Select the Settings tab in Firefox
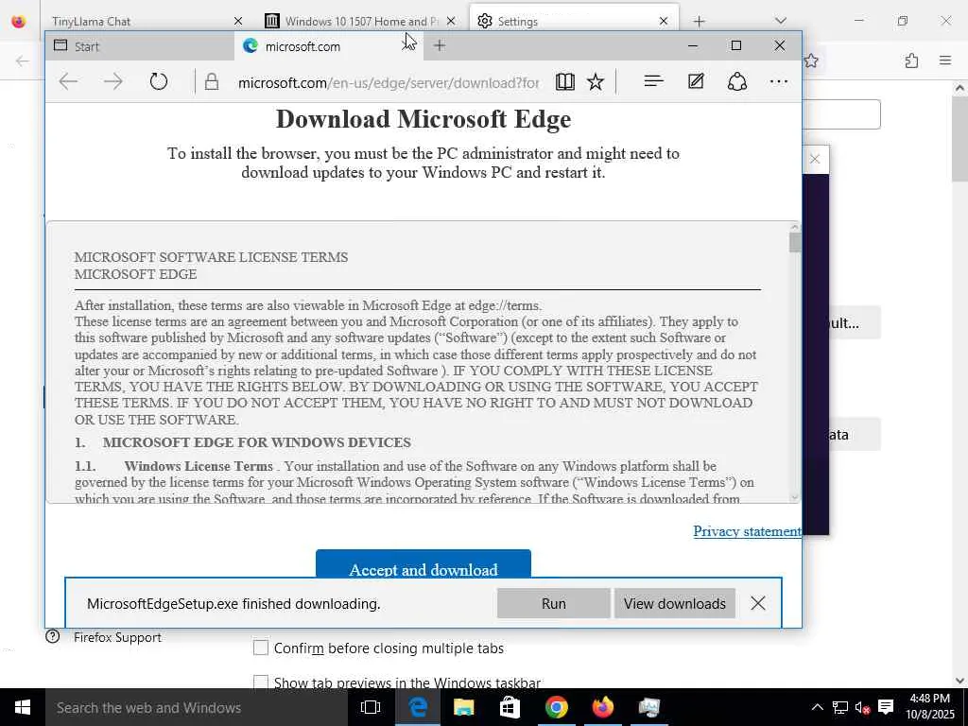This screenshot has height=726, width=968. tap(574, 22)
